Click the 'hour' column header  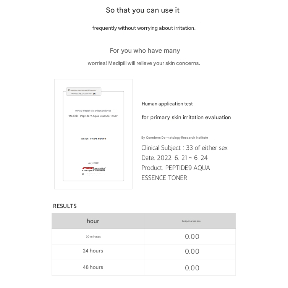pos(93,221)
